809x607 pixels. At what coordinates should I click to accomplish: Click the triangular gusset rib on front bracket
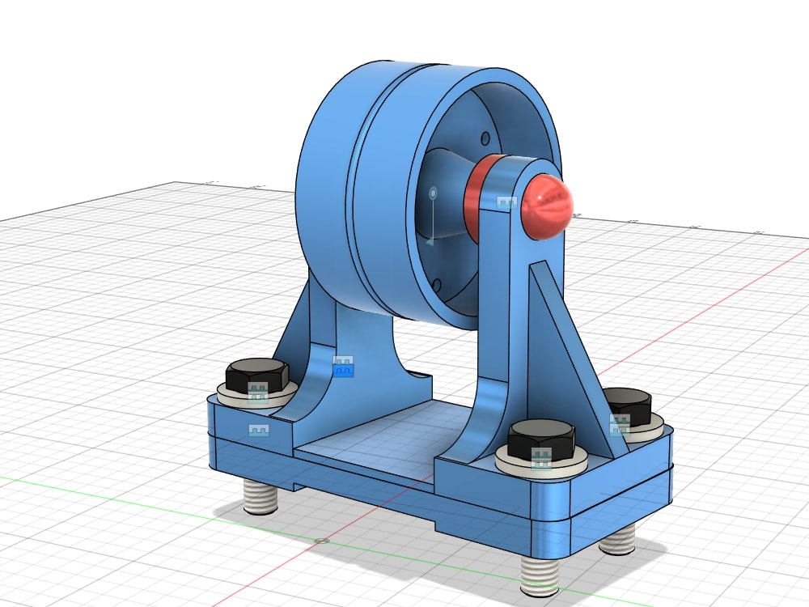coord(568,356)
